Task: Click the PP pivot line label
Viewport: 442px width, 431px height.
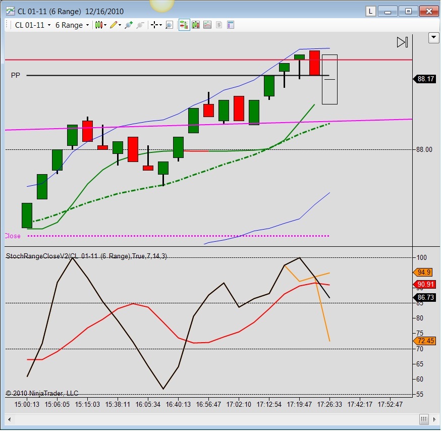Action: click(x=16, y=76)
